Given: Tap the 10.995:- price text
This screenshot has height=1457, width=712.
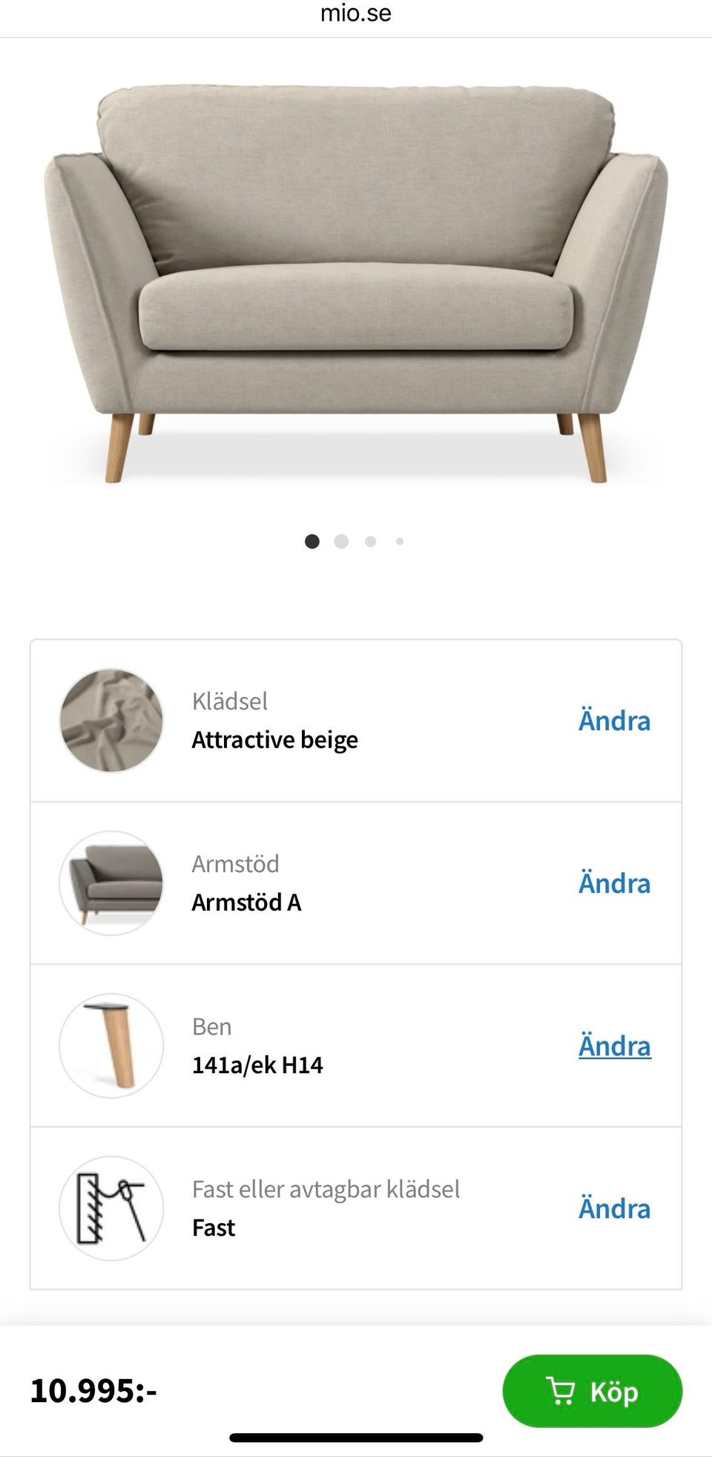Looking at the screenshot, I should coord(93,1390).
